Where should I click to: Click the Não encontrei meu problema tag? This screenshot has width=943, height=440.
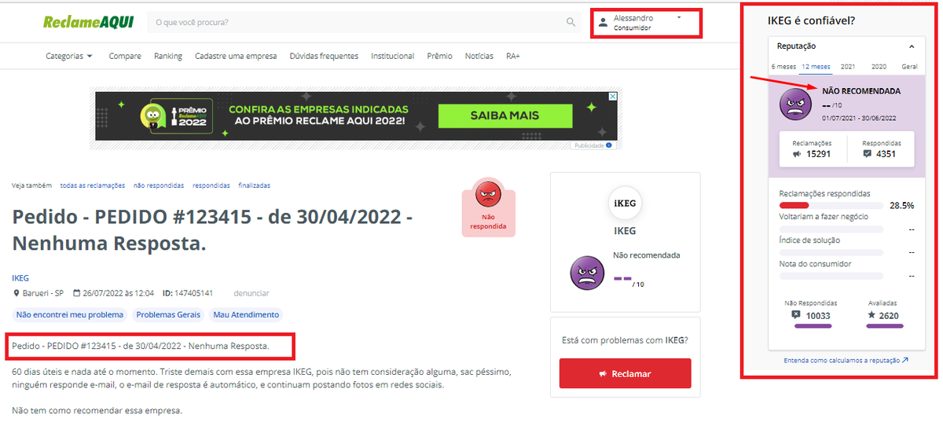point(70,315)
